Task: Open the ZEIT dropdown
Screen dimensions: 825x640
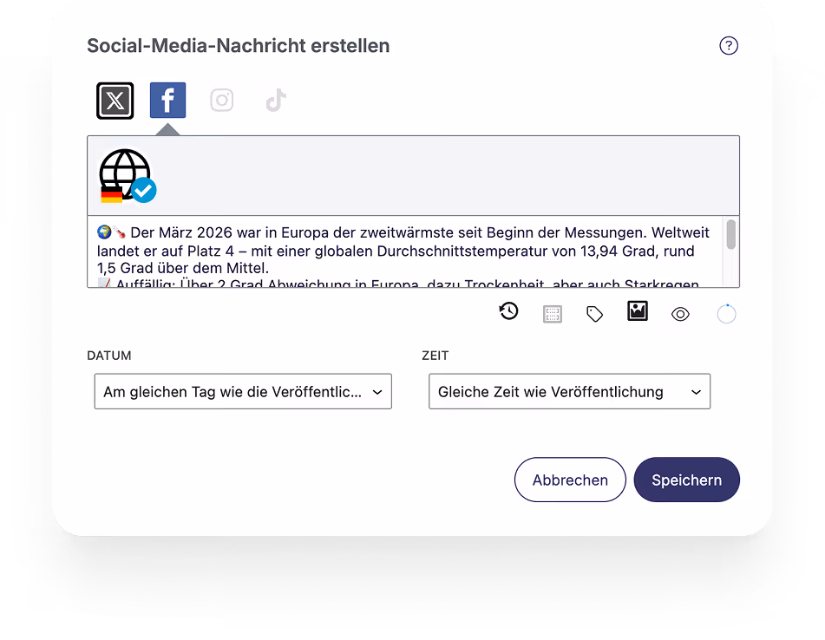Action: pos(569,391)
